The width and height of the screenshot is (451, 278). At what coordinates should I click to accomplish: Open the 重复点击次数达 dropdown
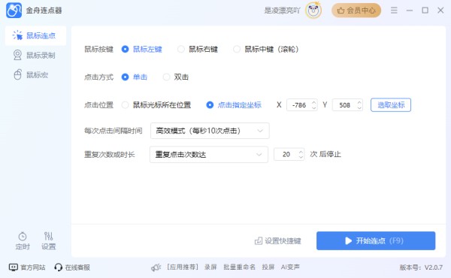[209, 155]
